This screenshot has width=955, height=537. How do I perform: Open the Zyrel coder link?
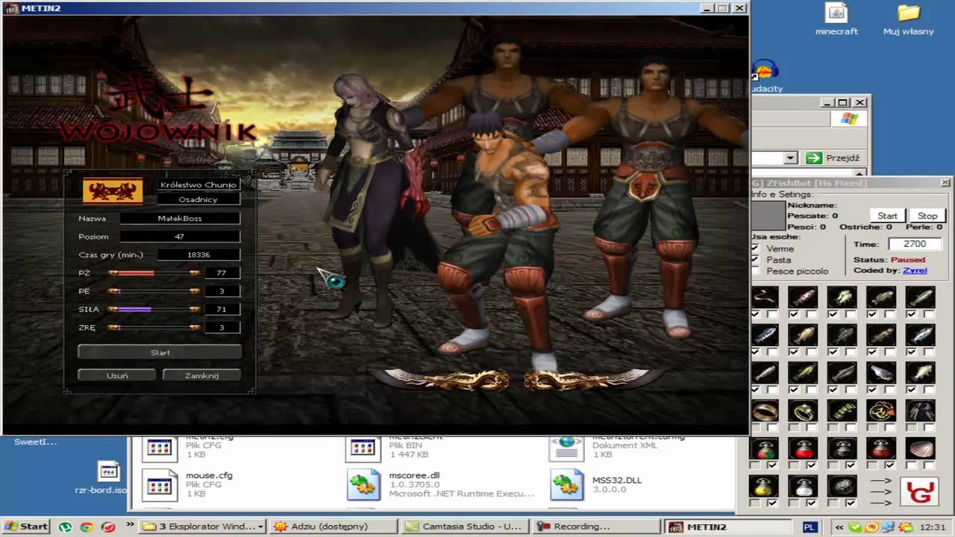point(915,270)
